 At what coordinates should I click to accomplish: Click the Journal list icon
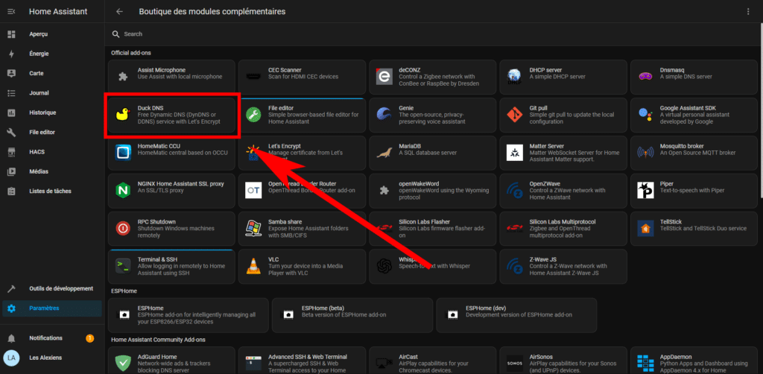tap(12, 93)
